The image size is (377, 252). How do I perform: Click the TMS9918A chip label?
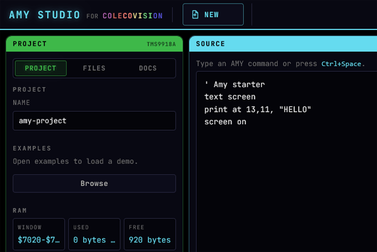(x=161, y=44)
